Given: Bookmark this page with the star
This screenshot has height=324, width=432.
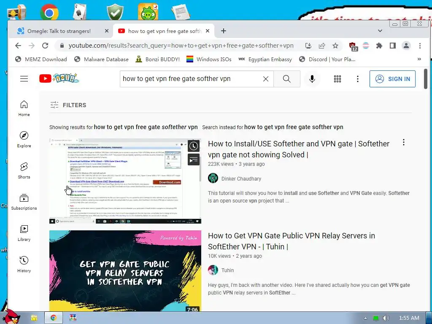Looking at the screenshot, I should 335,46.
